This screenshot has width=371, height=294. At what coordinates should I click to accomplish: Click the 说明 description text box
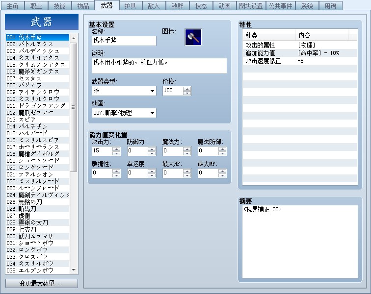point(159,66)
